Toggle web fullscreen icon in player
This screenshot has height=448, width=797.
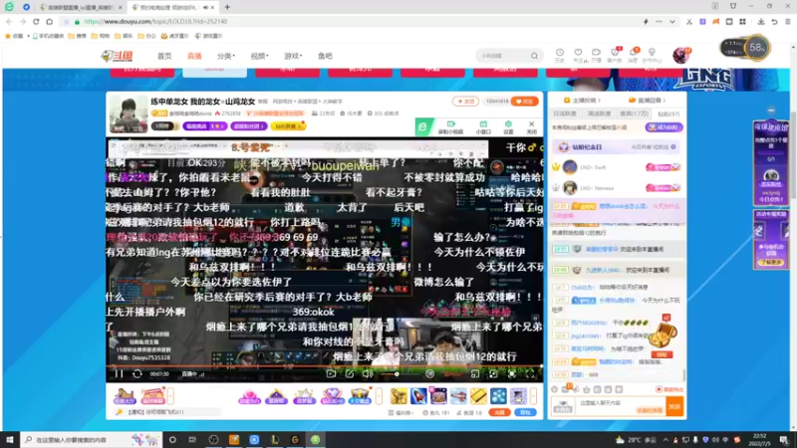click(512, 374)
